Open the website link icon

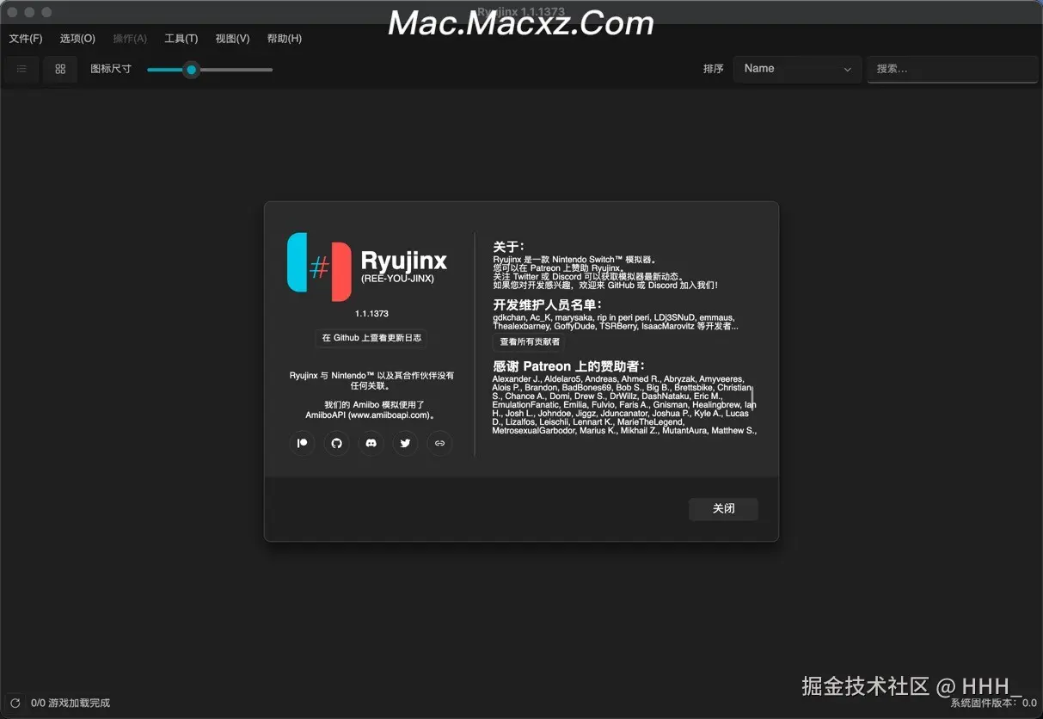click(x=439, y=443)
